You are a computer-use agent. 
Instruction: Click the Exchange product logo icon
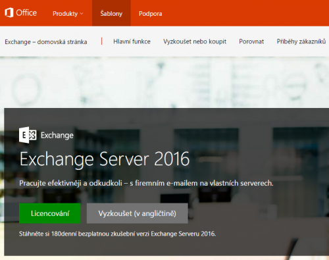pyautogui.click(x=28, y=135)
